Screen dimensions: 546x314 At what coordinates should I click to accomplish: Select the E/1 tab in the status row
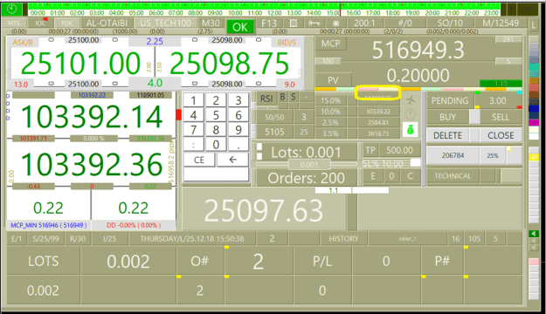[x=17, y=238]
